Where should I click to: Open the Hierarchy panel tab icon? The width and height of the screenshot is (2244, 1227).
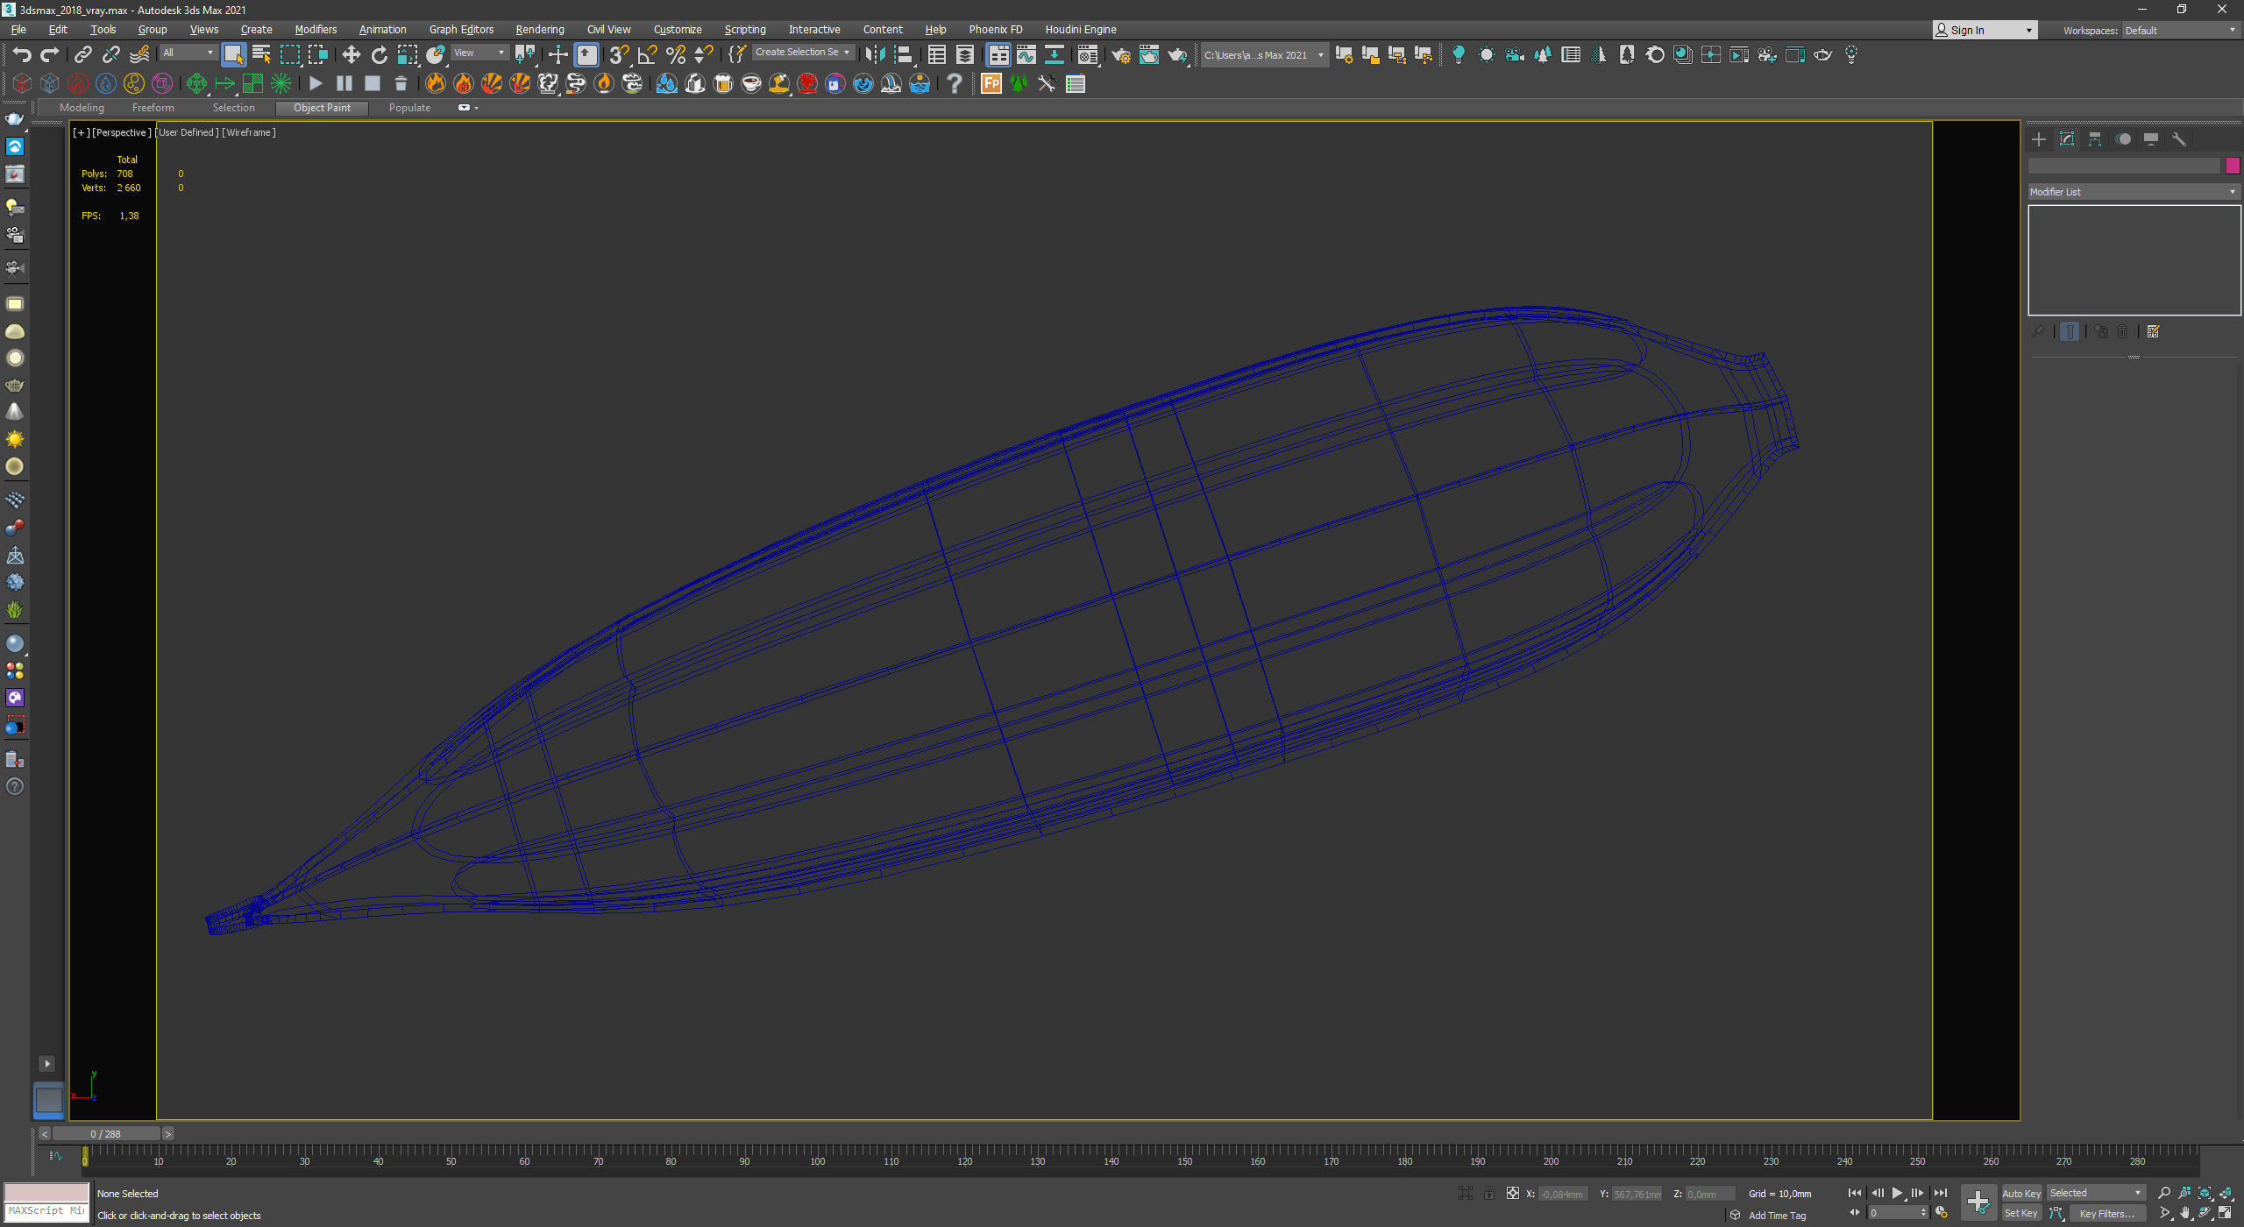[x=2095, y=139]
